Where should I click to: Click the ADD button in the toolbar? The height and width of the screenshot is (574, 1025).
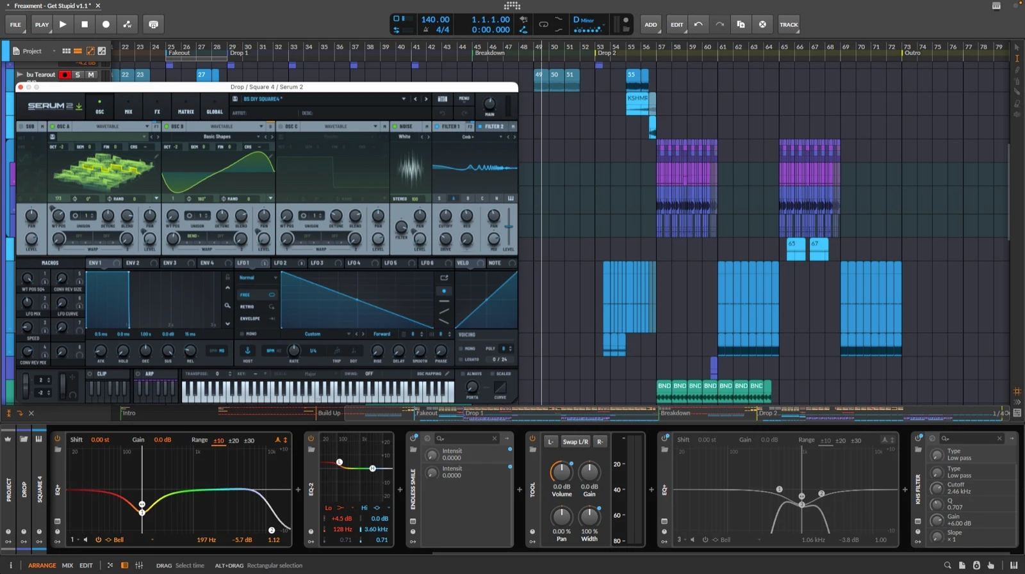tap(650, 24)
